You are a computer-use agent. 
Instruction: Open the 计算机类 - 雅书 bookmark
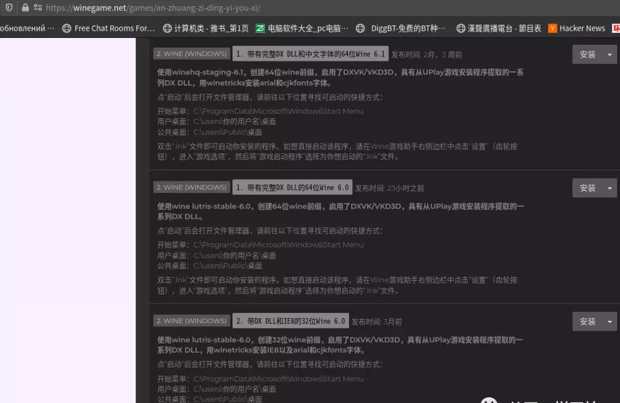tap(206, 28)
